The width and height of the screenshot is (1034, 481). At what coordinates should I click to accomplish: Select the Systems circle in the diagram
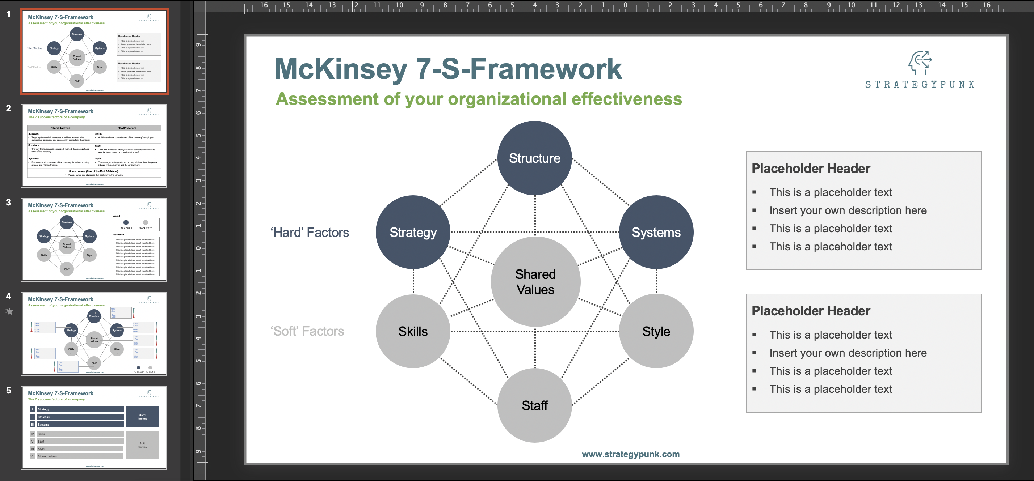point(656,232)
